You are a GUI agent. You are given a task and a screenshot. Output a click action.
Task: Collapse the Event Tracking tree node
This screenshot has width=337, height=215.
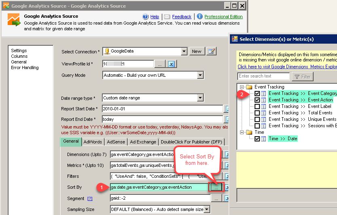(242, 87)
